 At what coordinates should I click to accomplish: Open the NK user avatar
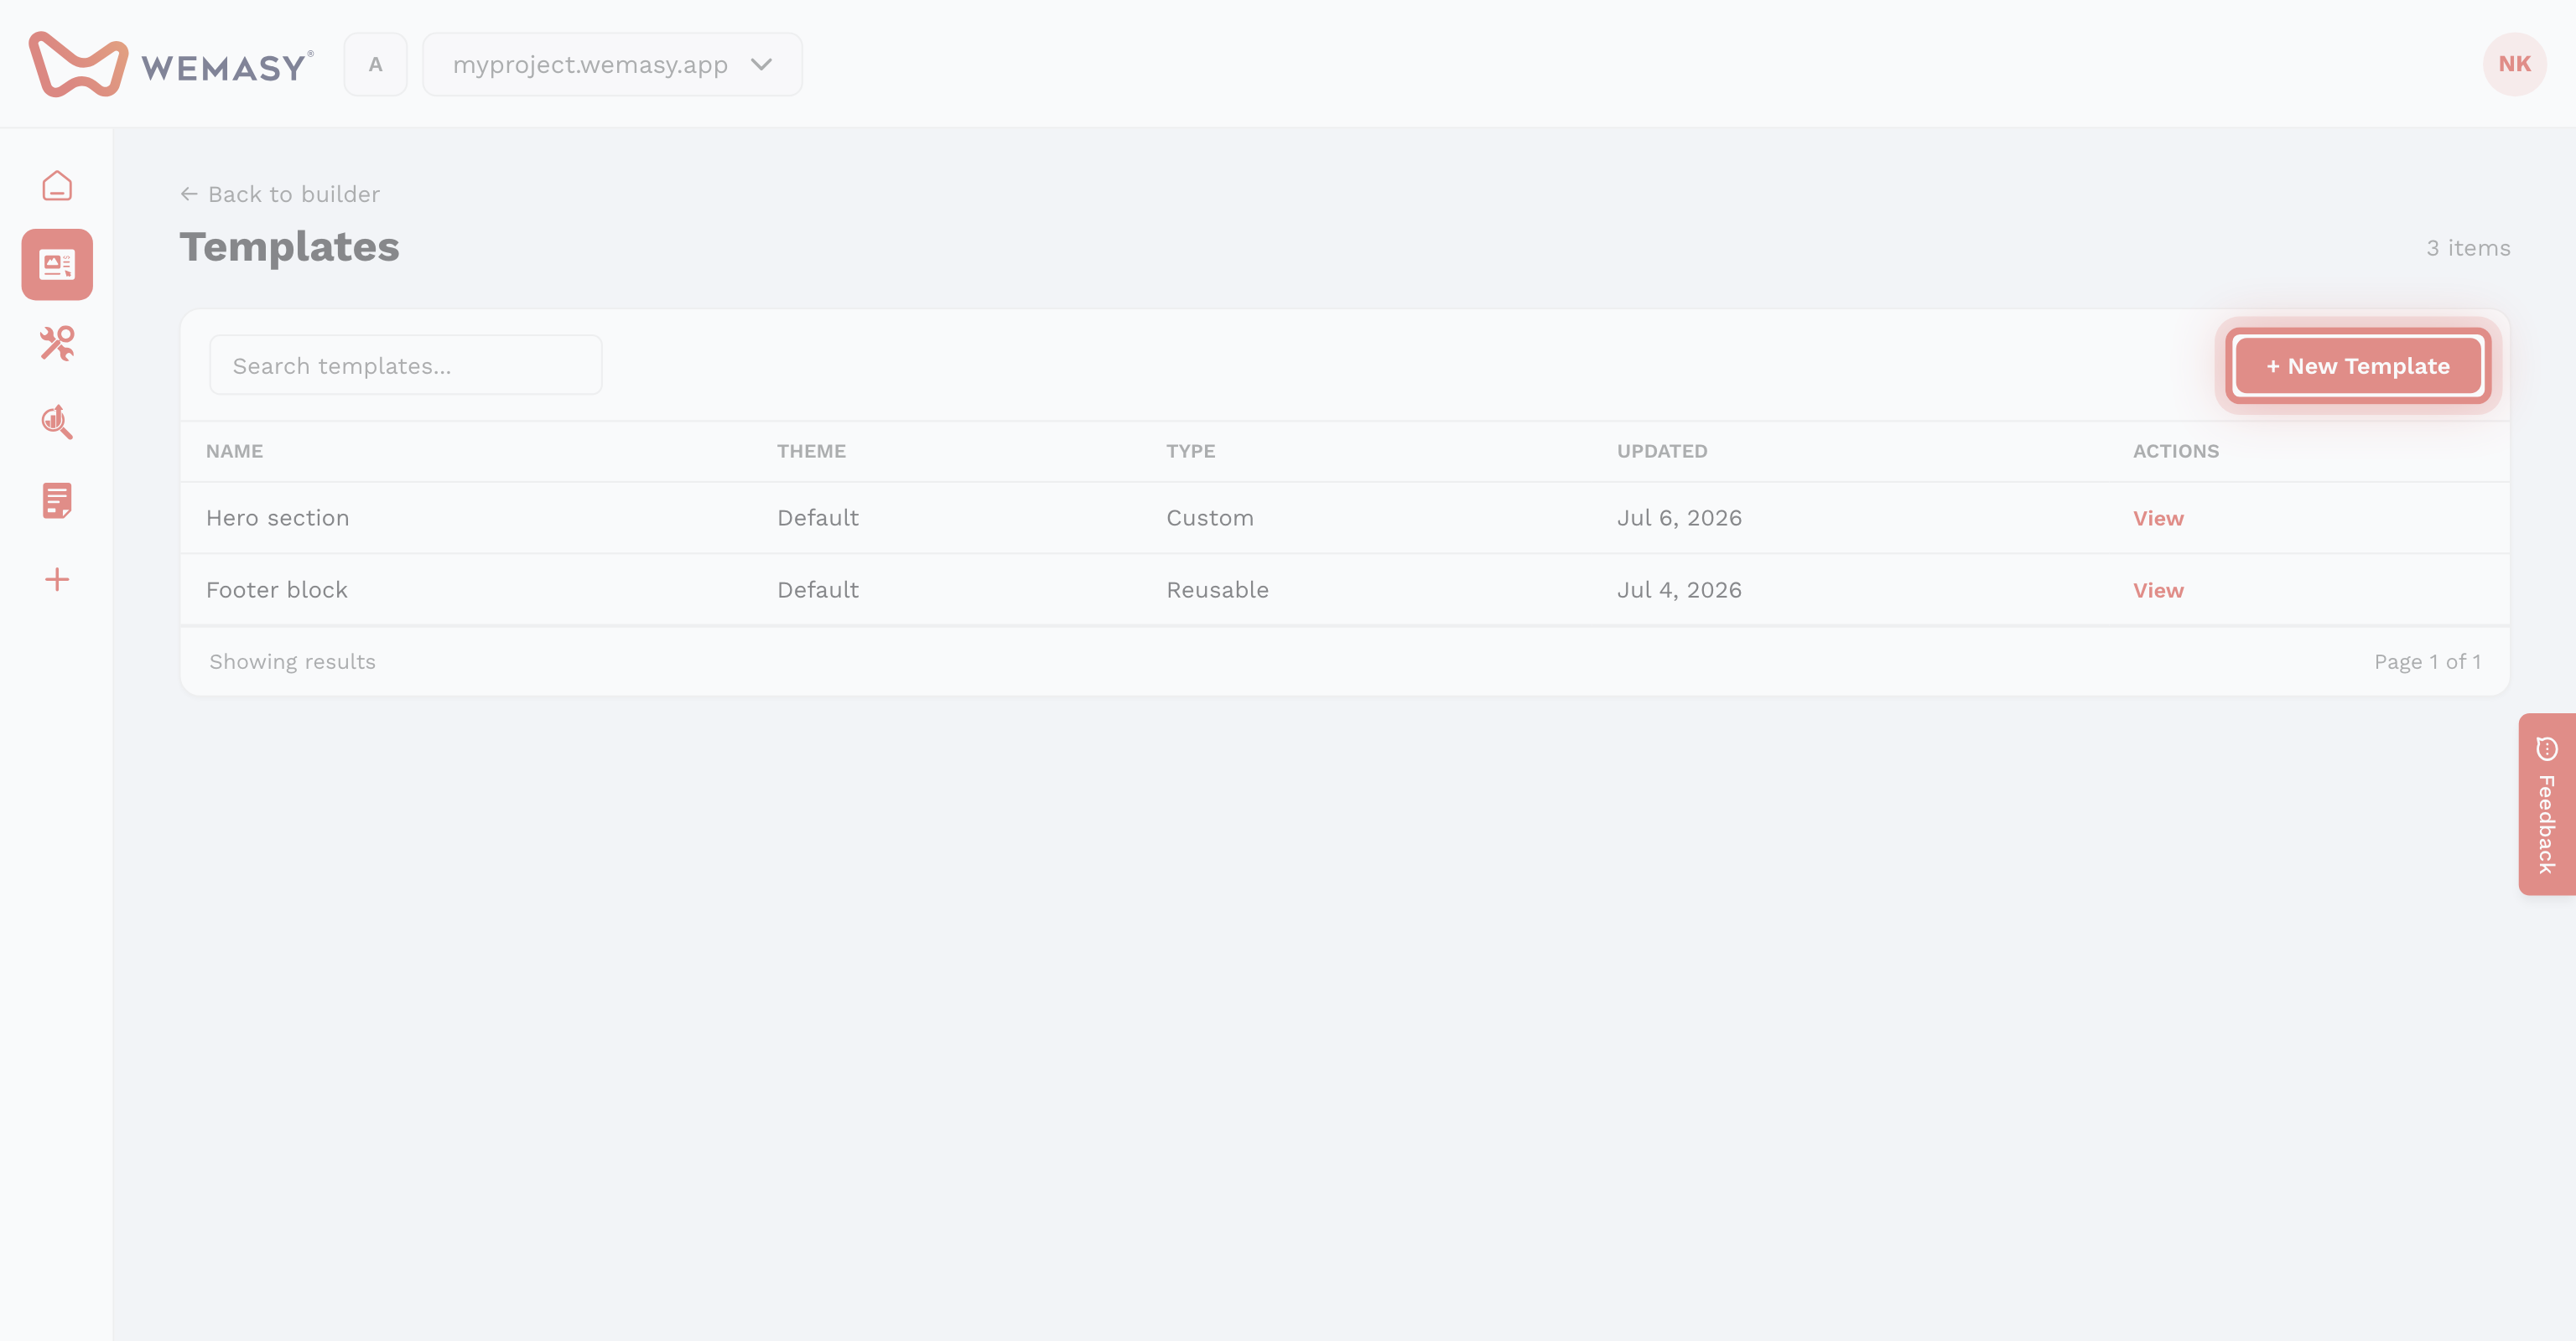click(2514, 64)
